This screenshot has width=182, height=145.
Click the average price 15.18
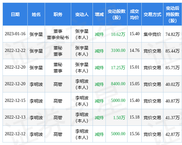134,117
